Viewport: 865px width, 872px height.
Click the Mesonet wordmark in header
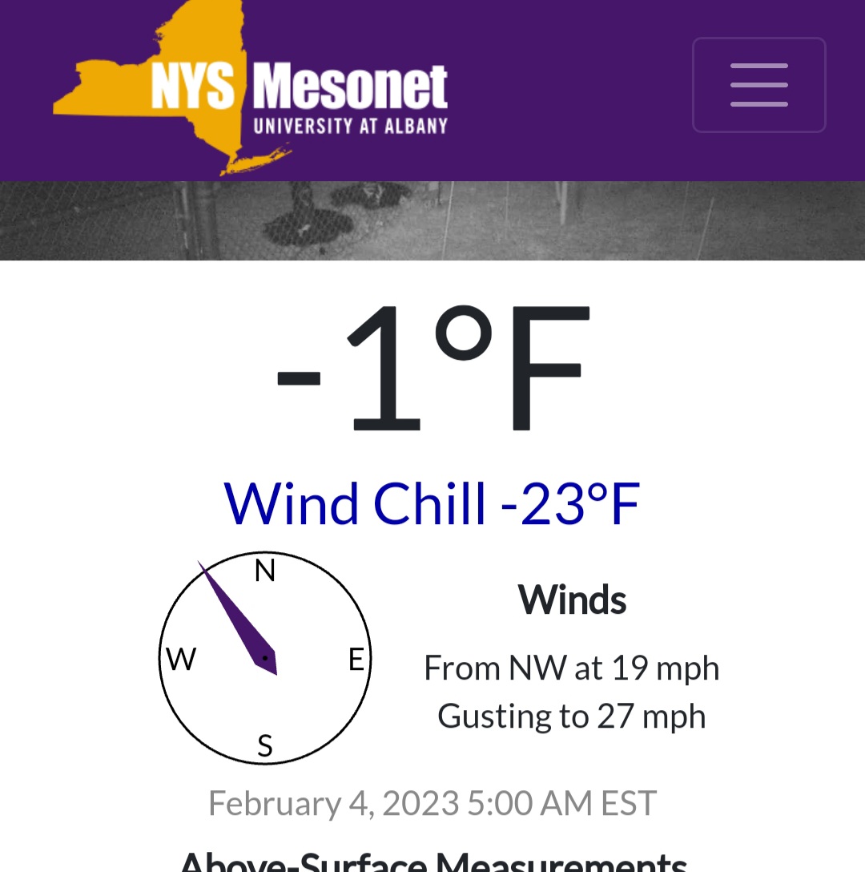350,86
